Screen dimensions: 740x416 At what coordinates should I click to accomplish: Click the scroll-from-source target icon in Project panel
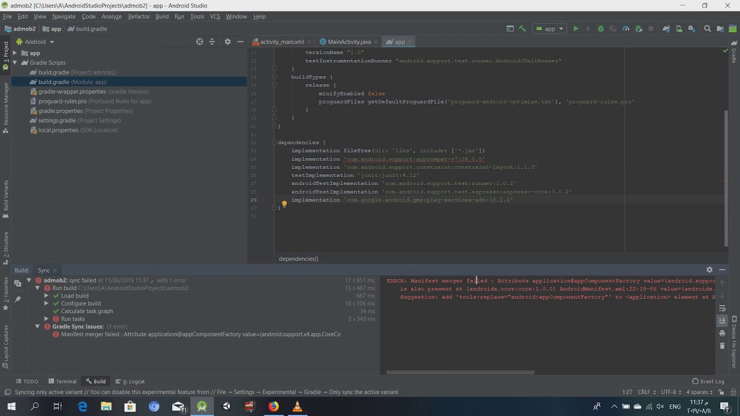tap(199, 42)
